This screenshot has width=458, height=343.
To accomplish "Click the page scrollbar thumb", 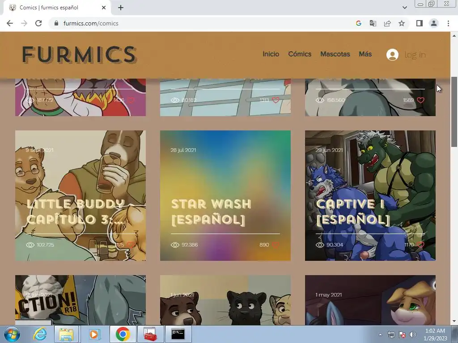I will click(454, 112).
